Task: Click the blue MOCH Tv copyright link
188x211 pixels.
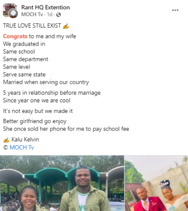Action: (22, 148)
